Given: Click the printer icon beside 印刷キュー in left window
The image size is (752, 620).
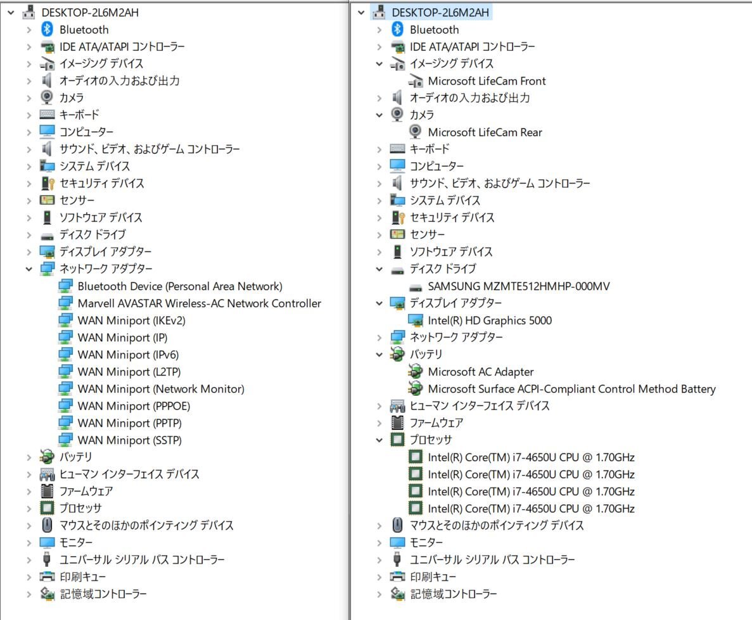Looking at the screenshot, I should click(47, 577).
